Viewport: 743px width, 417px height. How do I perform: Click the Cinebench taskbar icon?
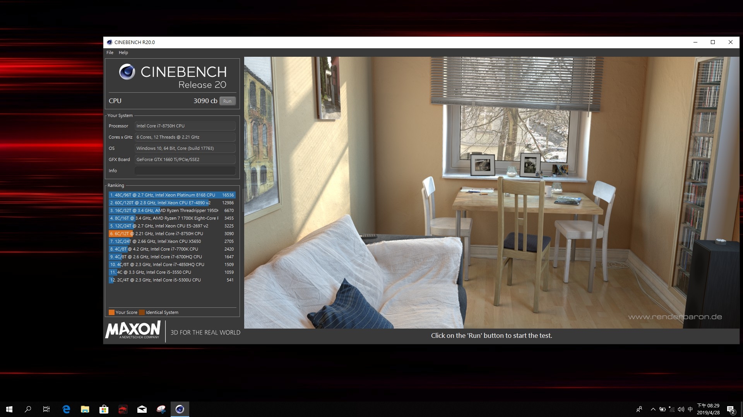[180, 409]
